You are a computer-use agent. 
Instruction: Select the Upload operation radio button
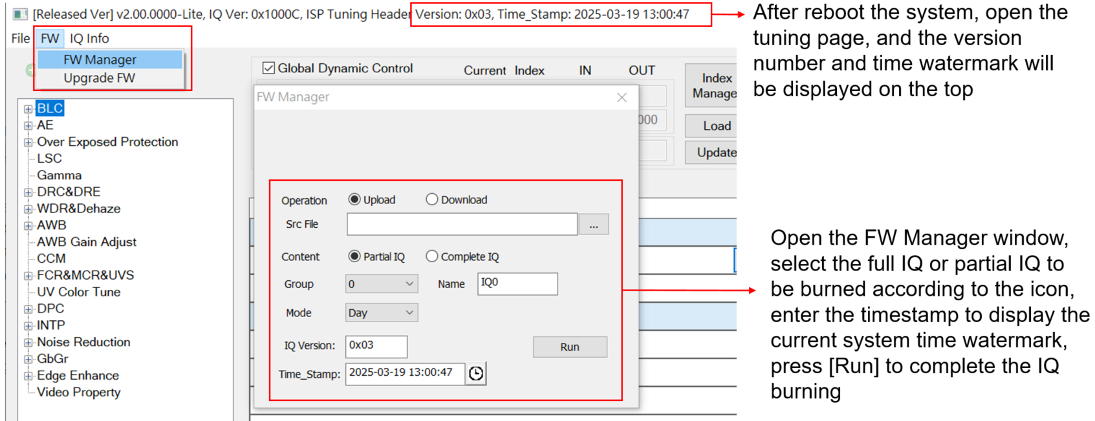pyautogui.click(x=354, y=200)
